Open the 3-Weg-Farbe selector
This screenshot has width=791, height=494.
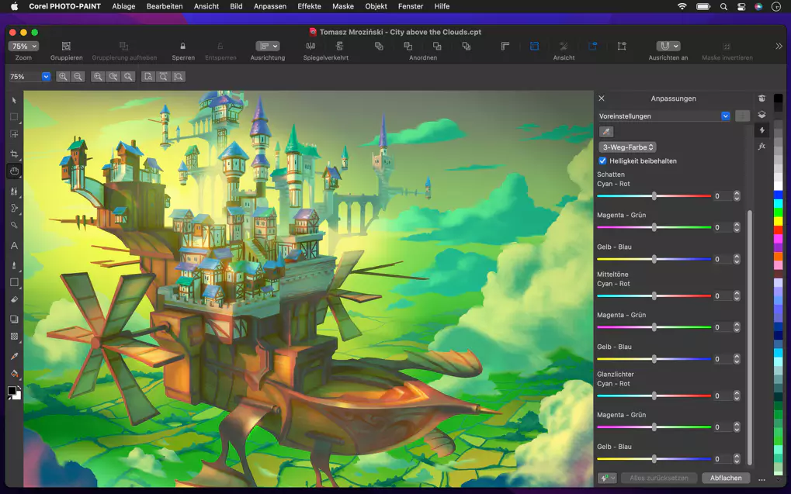[x=627, y=147]
